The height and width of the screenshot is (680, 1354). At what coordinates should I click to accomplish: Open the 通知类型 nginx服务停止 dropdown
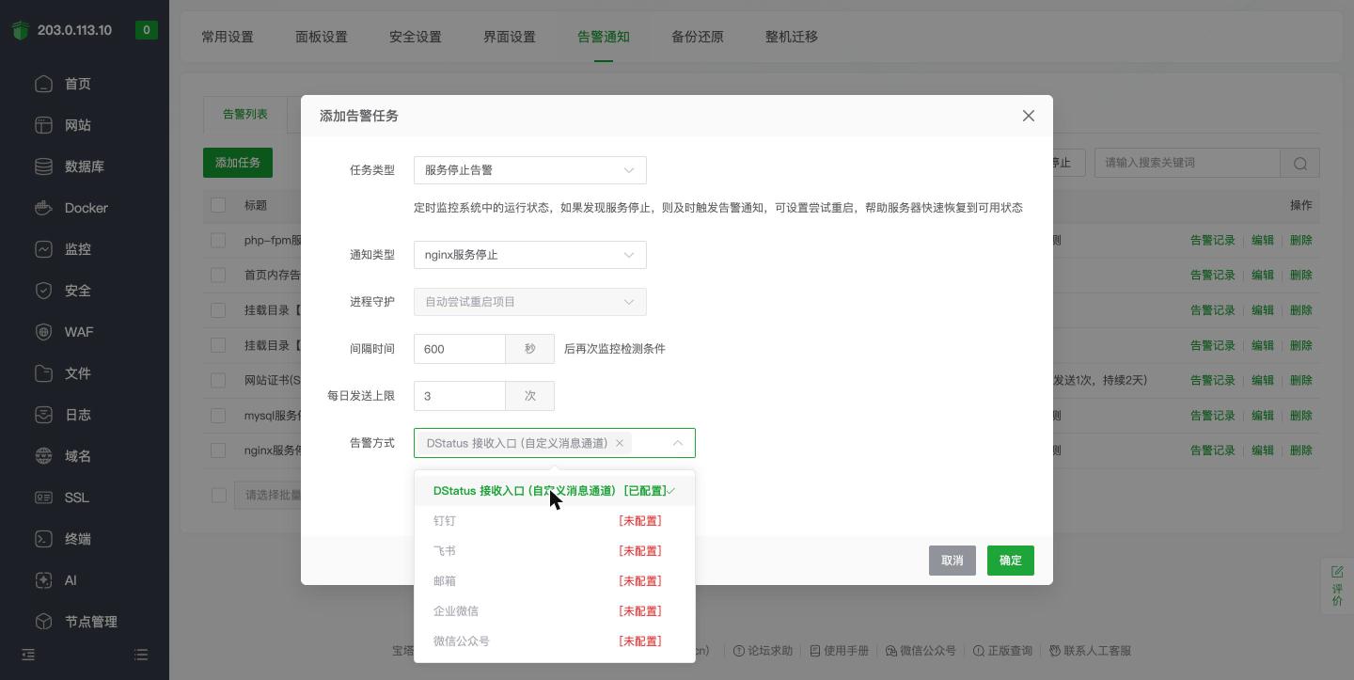pos(530,255)
